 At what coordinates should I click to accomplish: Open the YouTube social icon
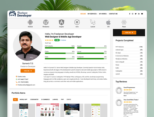142,14
